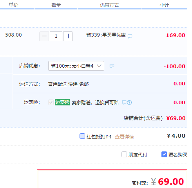Click the 优惠方式 column header

109,5
